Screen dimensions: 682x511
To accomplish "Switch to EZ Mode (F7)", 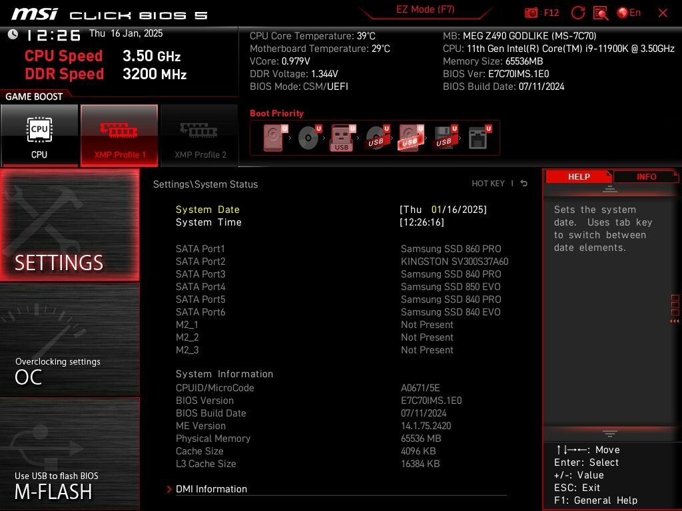I will [425, 9].
